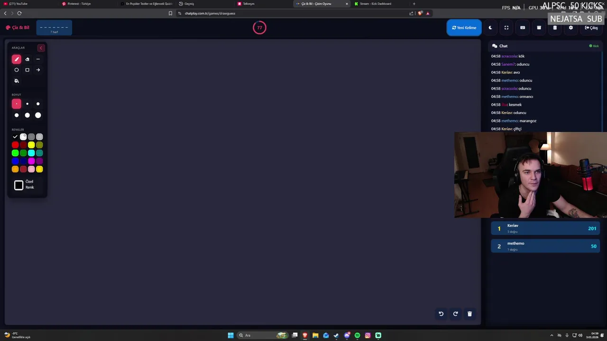The width and height of the screenshot is (607, 341).
Task: Pick the cyan color swatch
Action: click(31, 153)
